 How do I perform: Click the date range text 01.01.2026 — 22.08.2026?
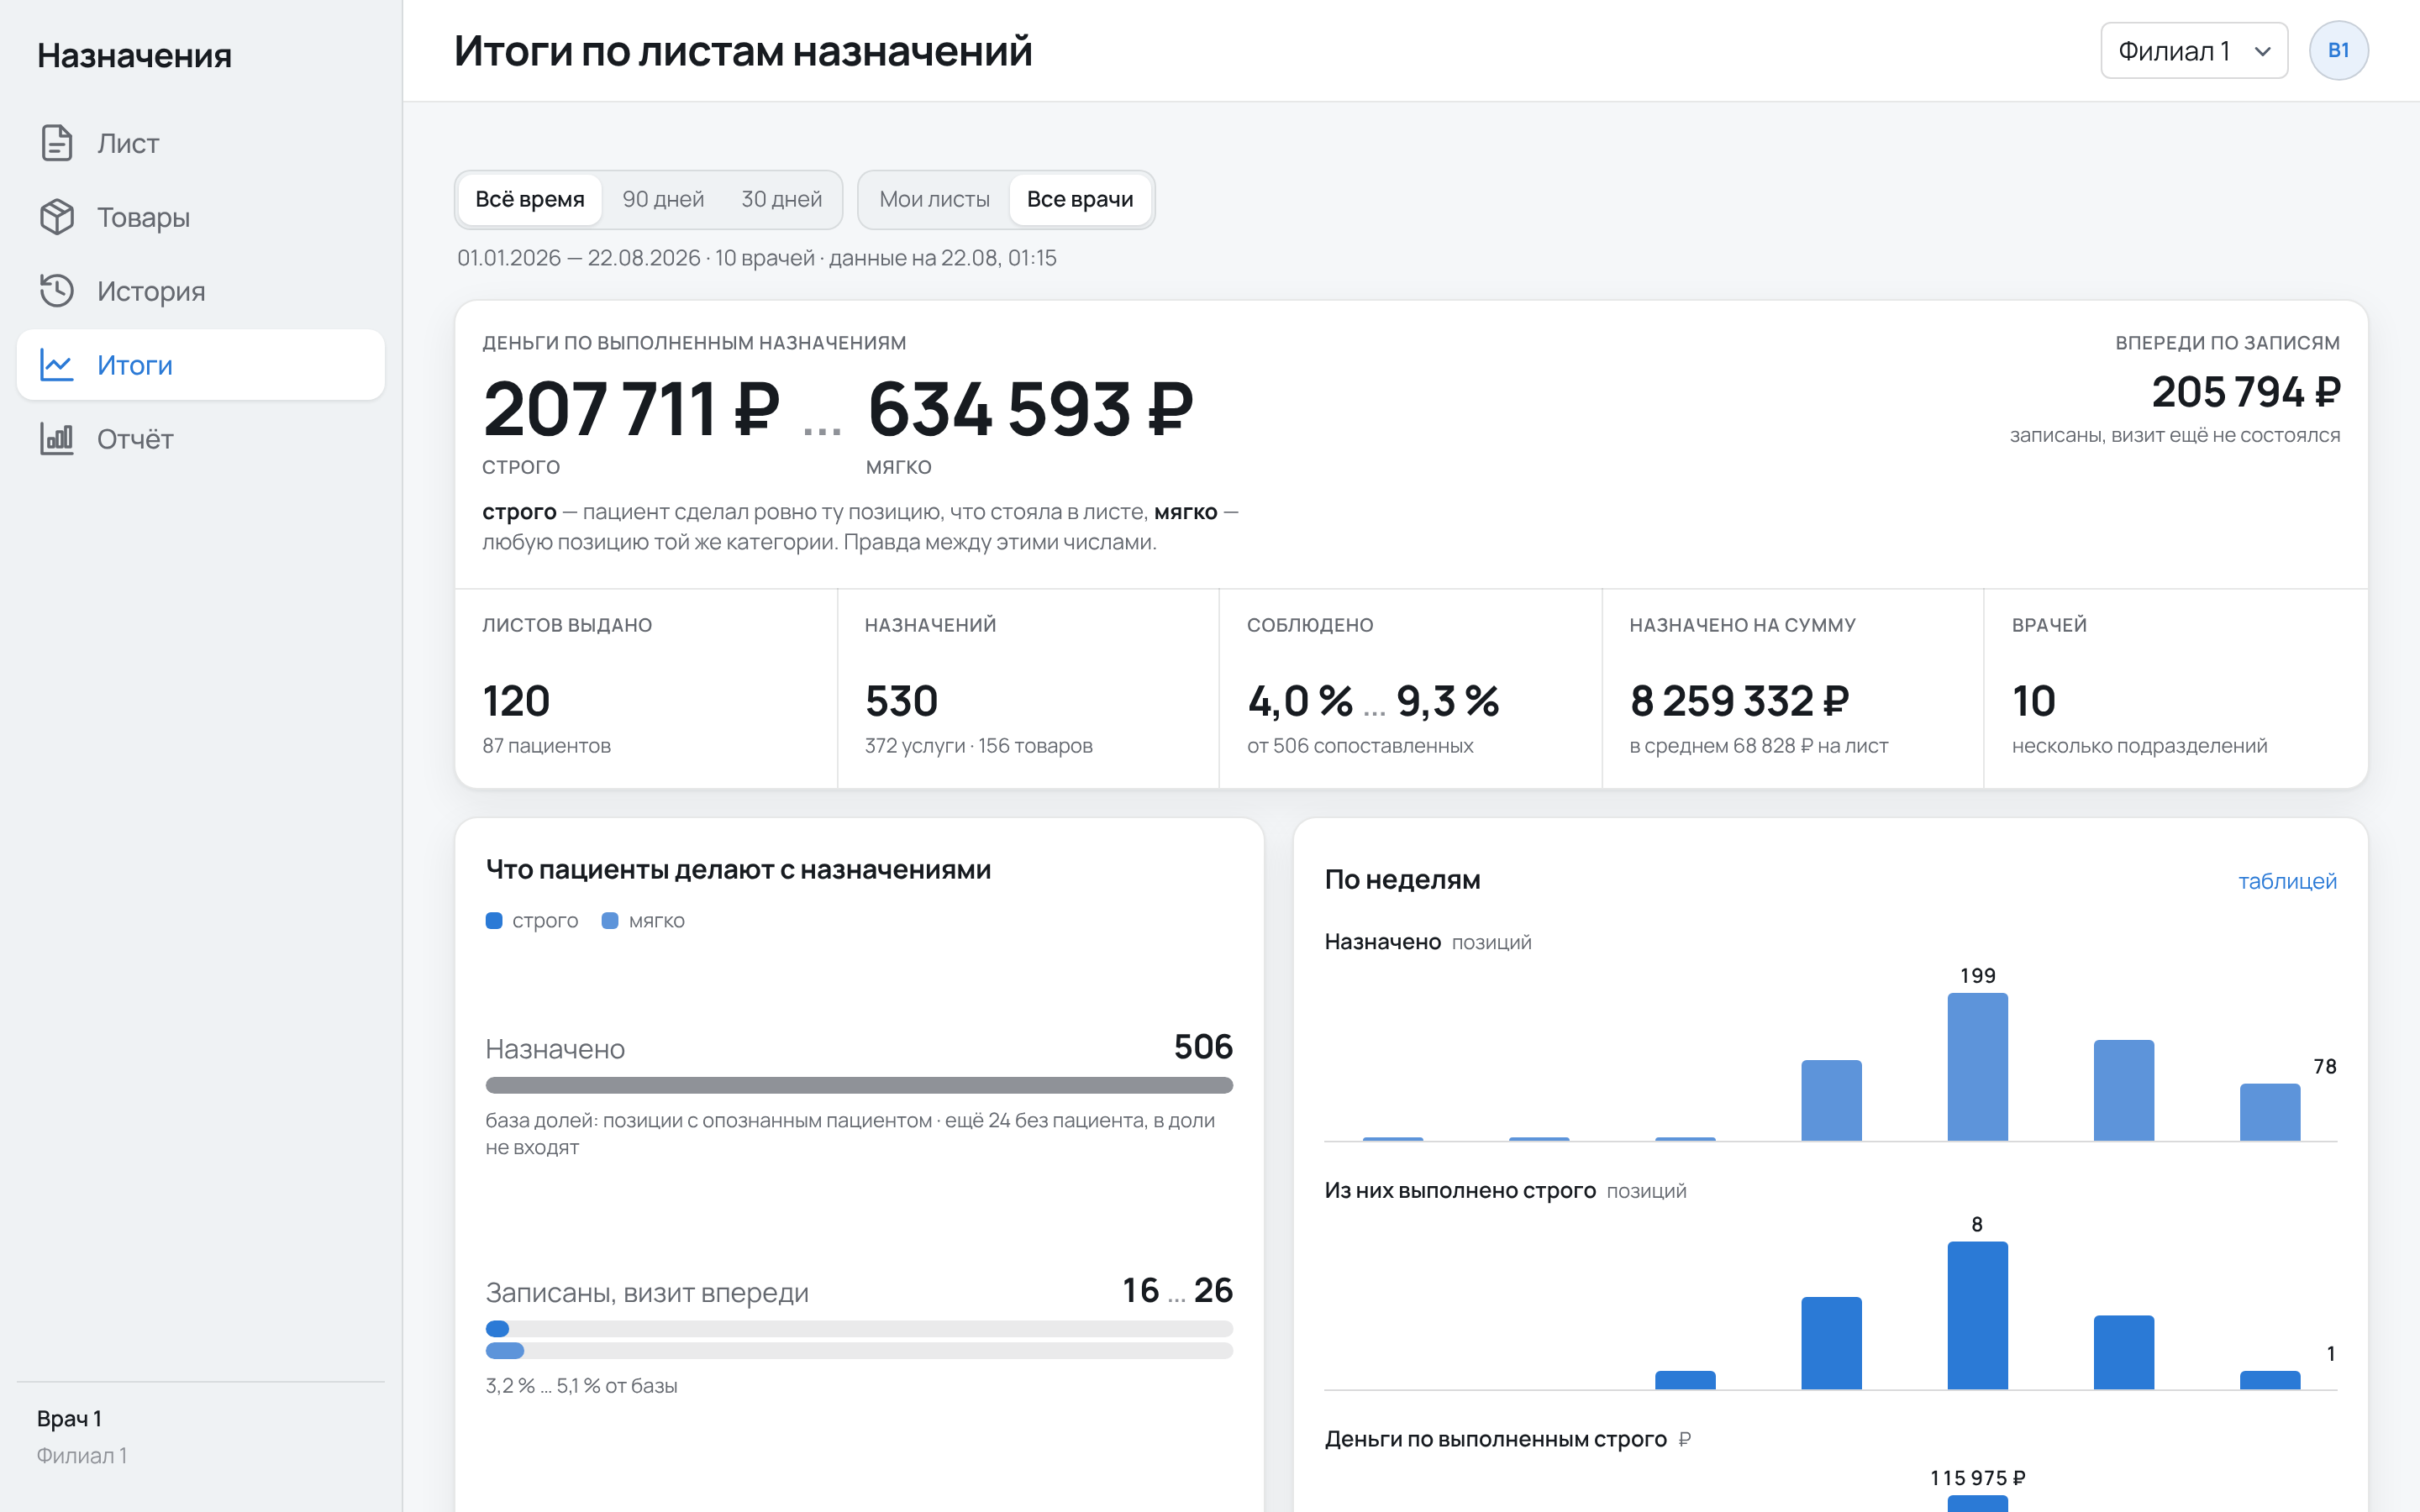click(x=579, y=258)
